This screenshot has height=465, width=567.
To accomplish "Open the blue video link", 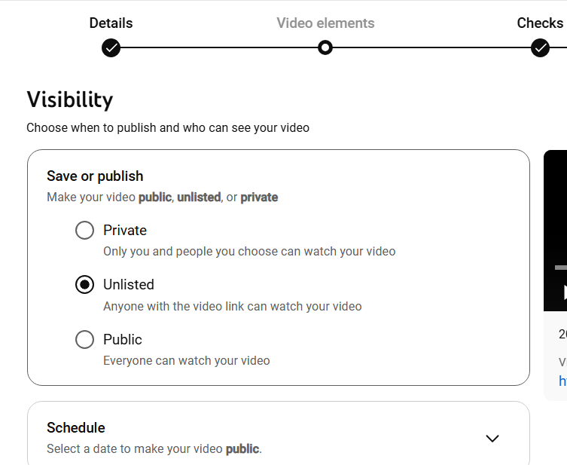I will tap(562, 381).
